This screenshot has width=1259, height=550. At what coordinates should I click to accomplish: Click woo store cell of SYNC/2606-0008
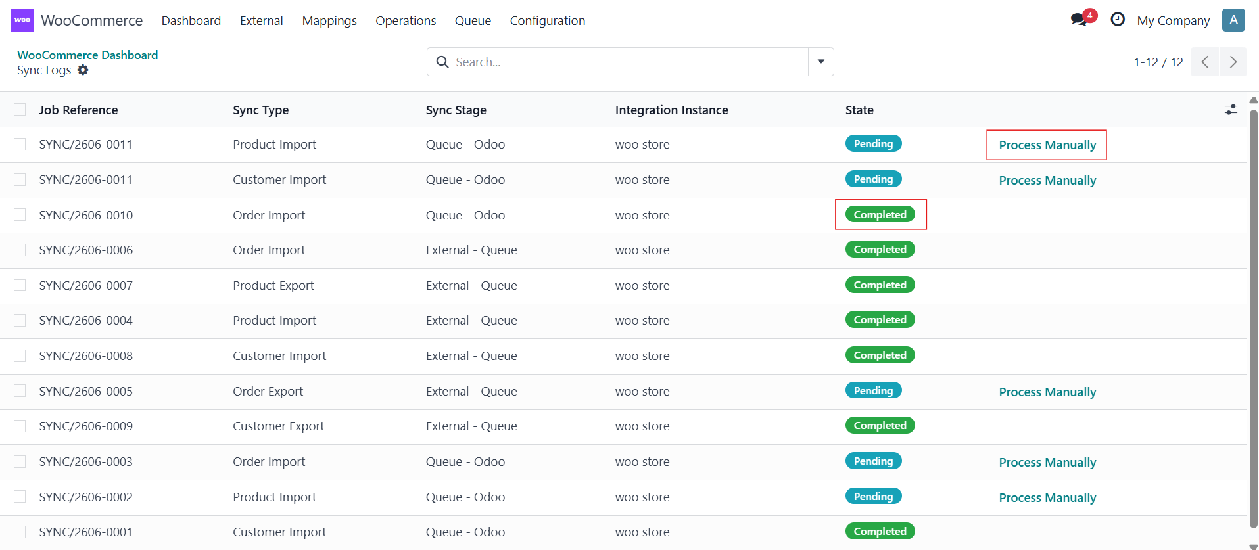click(642, 355)
